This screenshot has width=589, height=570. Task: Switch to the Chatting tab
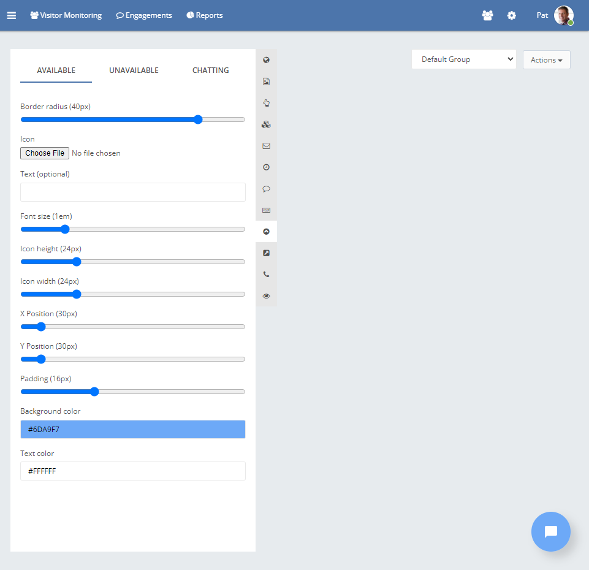coord(210,70)
